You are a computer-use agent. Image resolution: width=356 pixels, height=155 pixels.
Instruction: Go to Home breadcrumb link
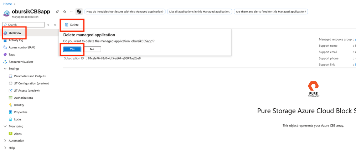pyautogui.click(x=7, y=4)
